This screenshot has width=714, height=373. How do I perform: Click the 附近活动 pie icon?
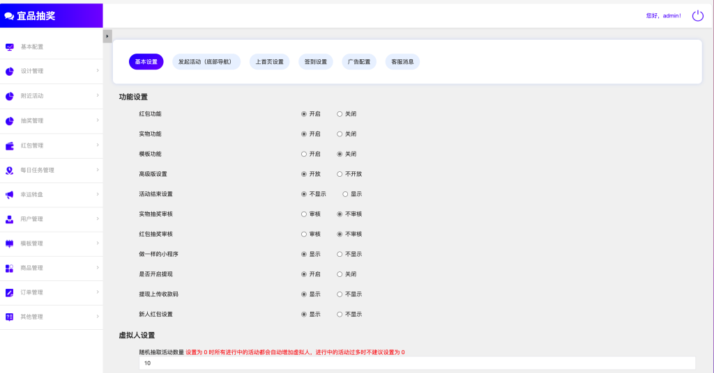pyautogui.click(x=10, y=96)
